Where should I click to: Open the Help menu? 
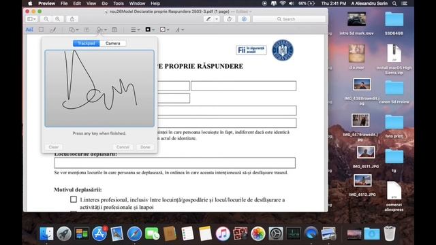click(155, 3)
